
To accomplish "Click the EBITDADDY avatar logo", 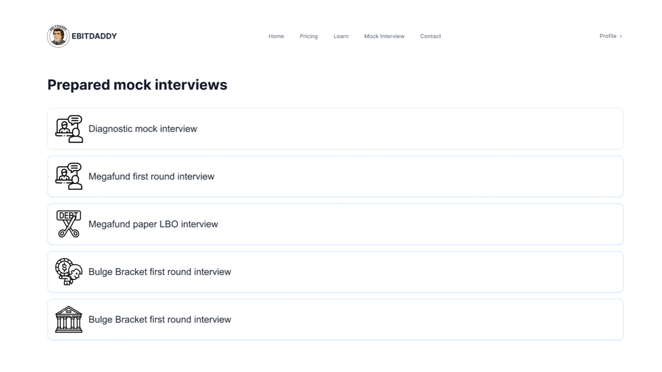I will pos(58,36).
